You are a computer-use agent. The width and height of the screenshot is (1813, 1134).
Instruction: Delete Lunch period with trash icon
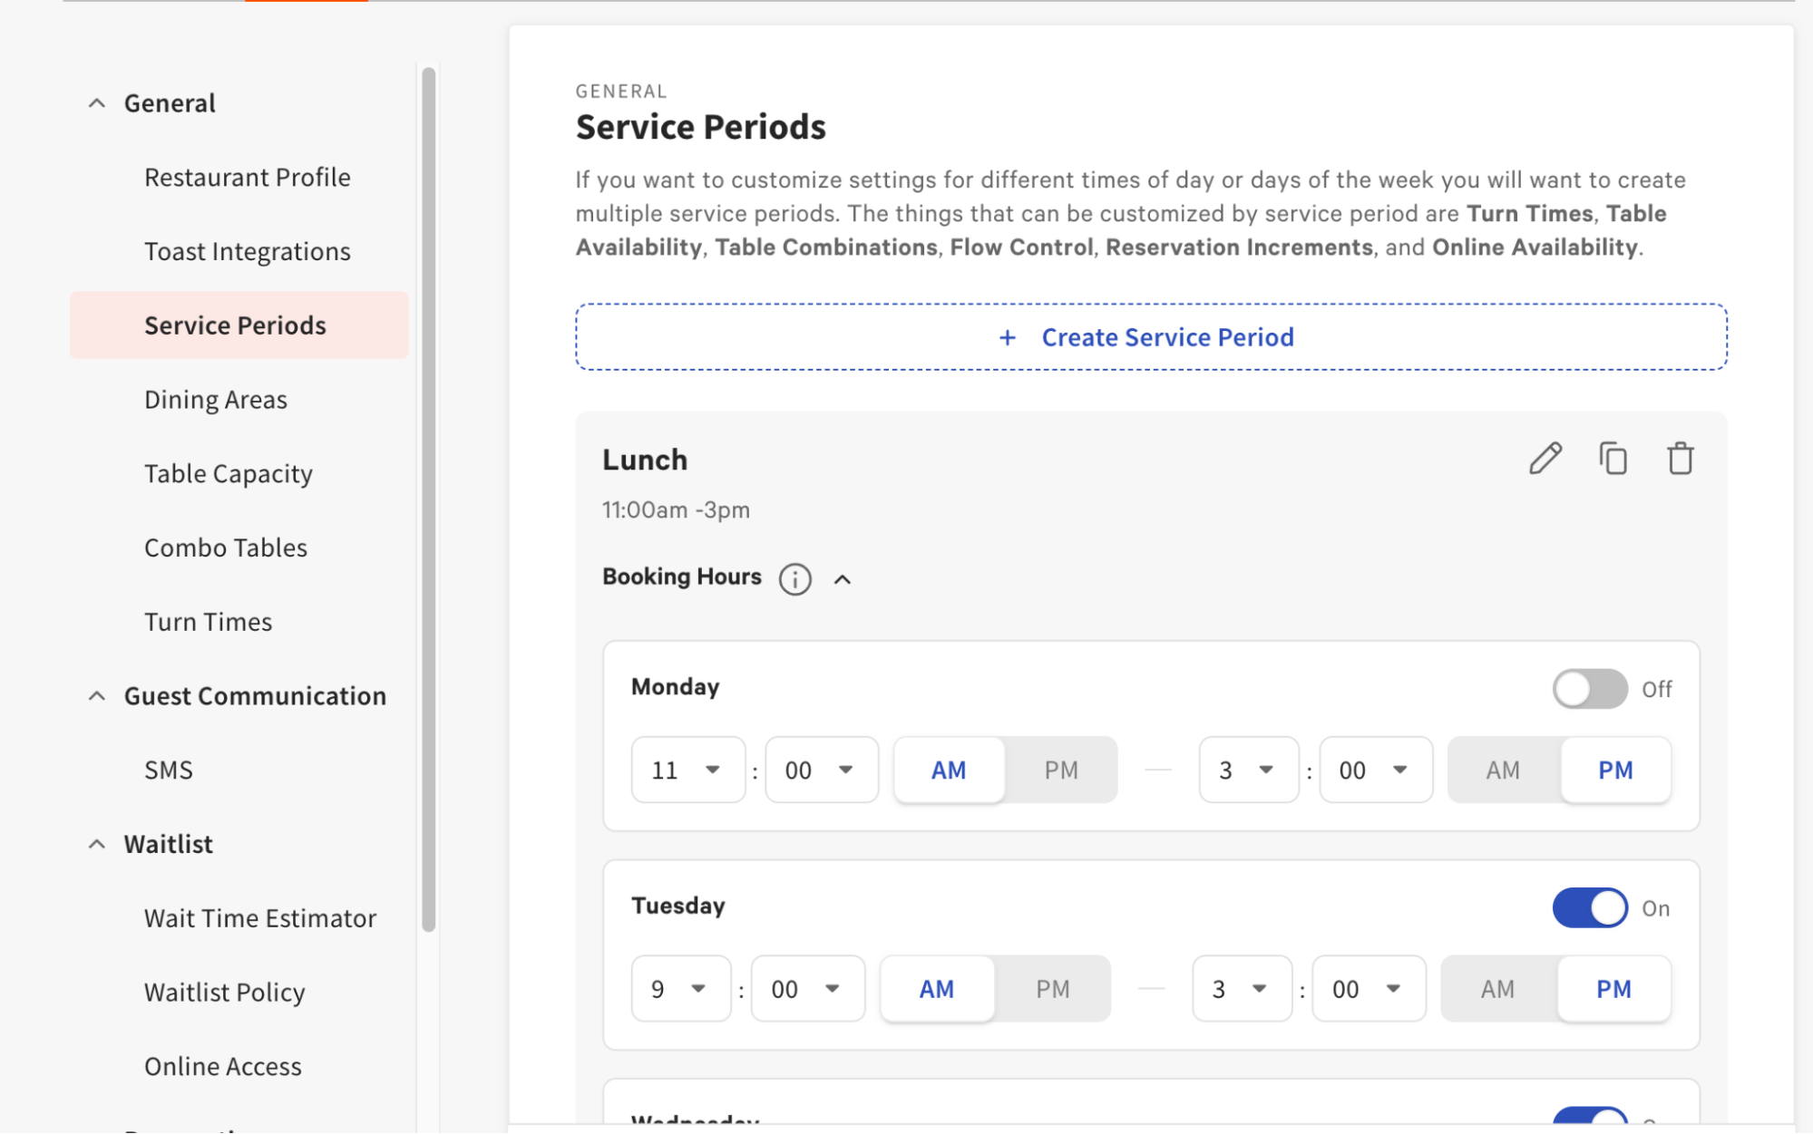(x=1680, y=459)
